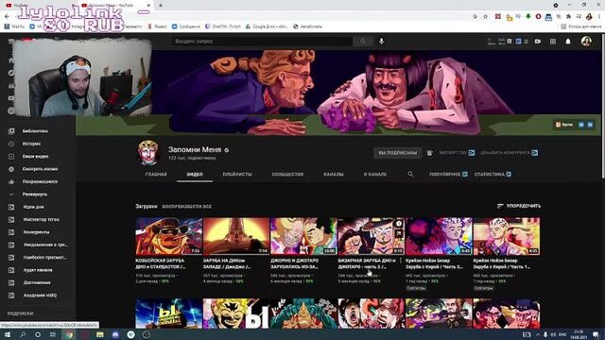Open Windows taskbar search

pos(23,334)
